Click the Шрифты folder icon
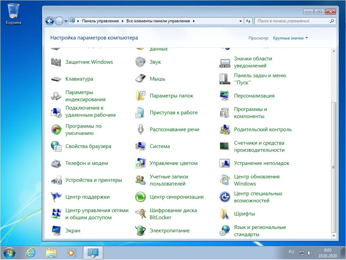Image resolution: width=346 pixels, height=260 pixels. pos(225,214)
